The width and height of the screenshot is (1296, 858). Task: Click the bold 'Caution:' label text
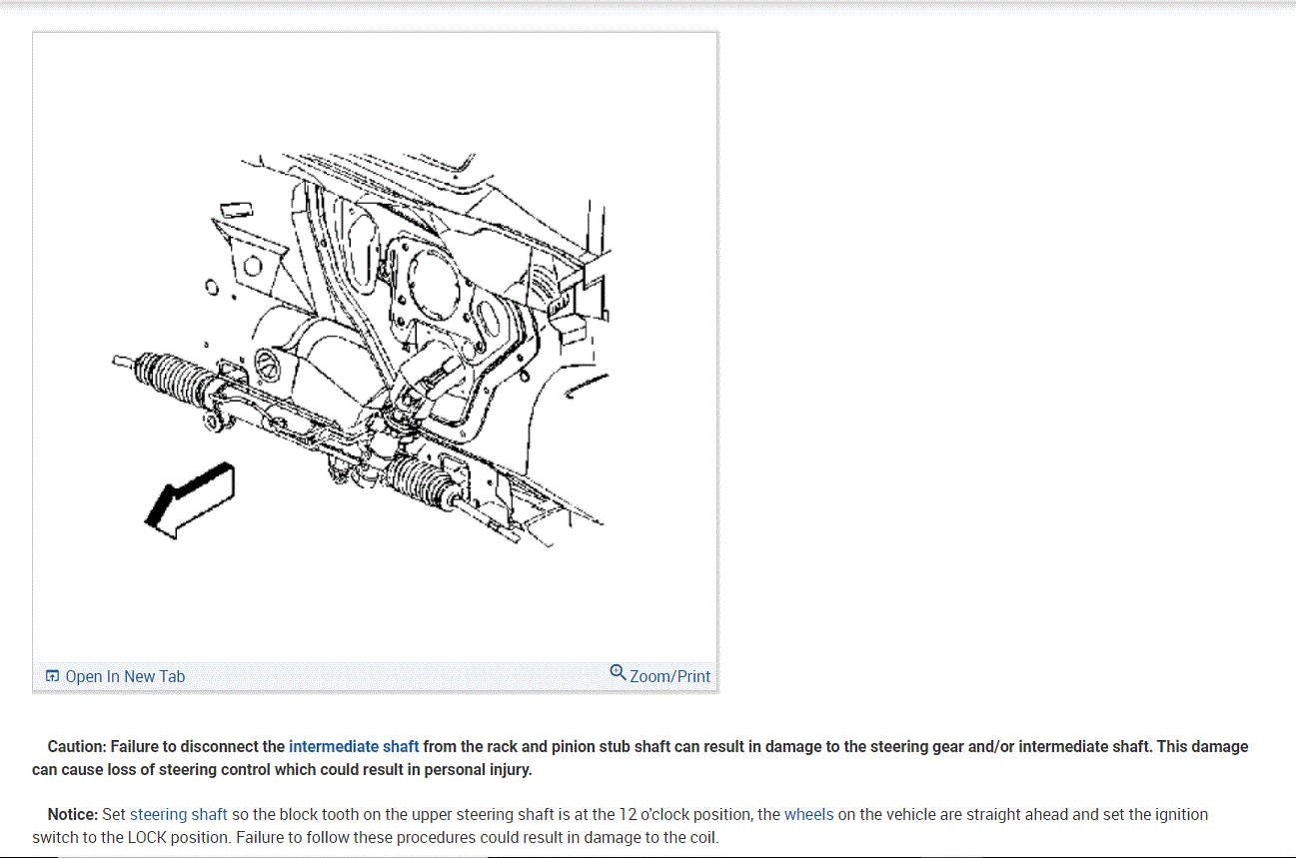click(77, 746)
